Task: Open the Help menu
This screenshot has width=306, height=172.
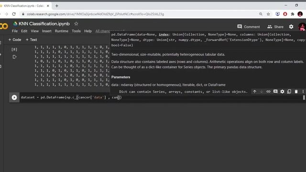Action: [x=88, y=31]
